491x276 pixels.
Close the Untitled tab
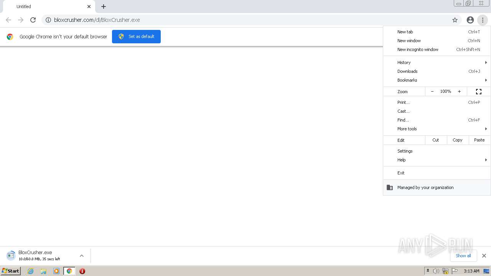[89, 7]
